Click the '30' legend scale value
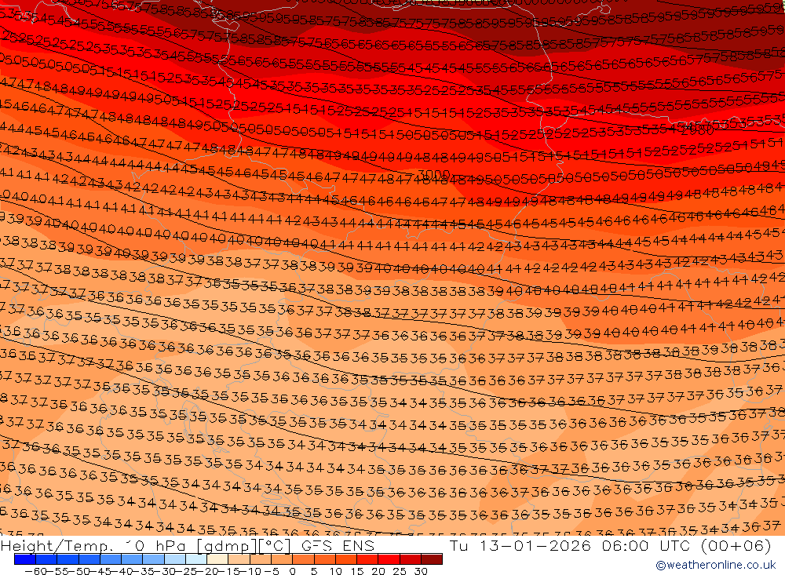The image size is (785, 575). pyautogui.click(x=421, y=570)
